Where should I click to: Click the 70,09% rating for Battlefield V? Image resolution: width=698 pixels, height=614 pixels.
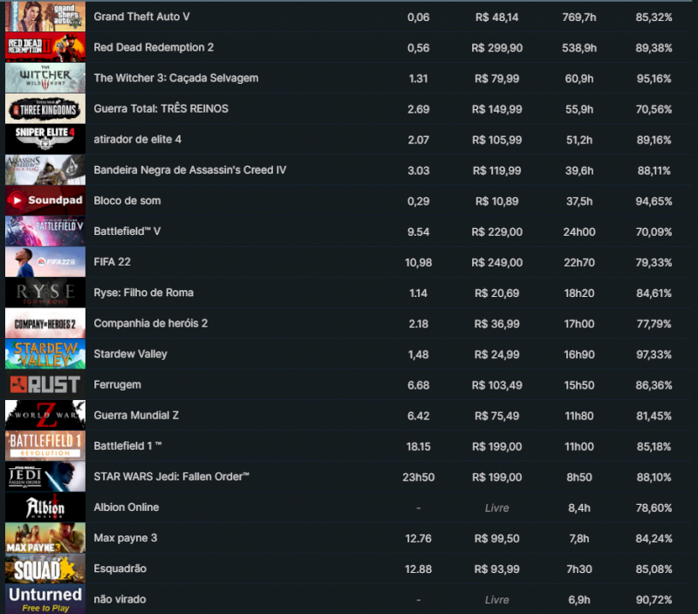pos(654,232)
